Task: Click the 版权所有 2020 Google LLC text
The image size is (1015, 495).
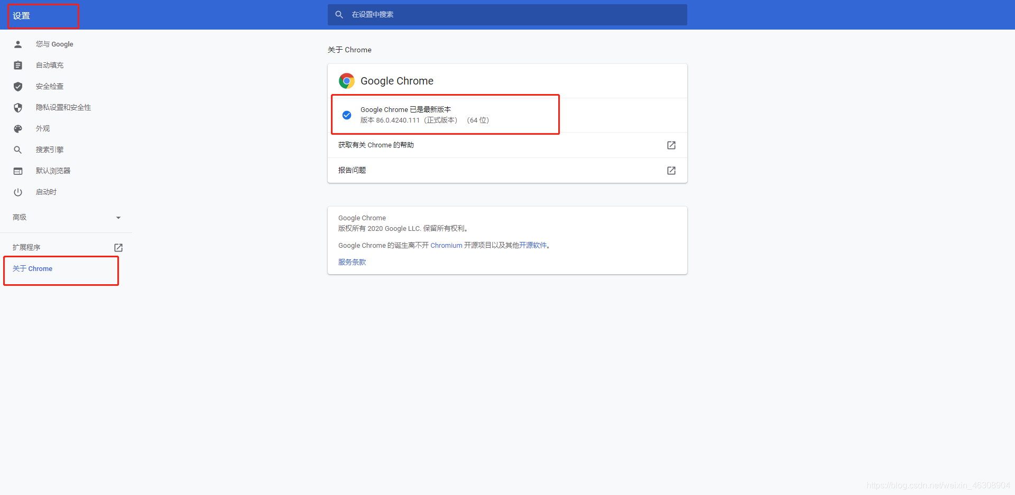Action: [x=380, y=229]
